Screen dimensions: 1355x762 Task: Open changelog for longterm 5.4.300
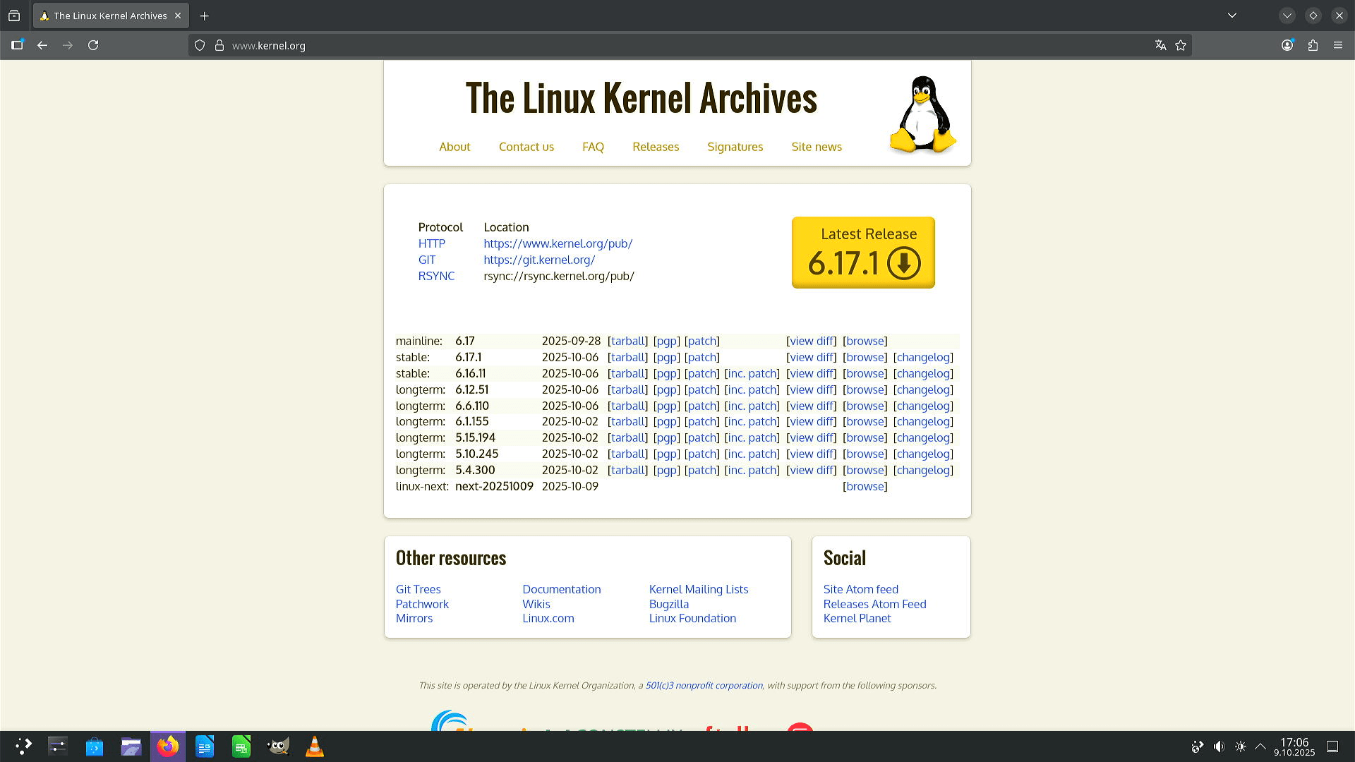coord(923,470)
